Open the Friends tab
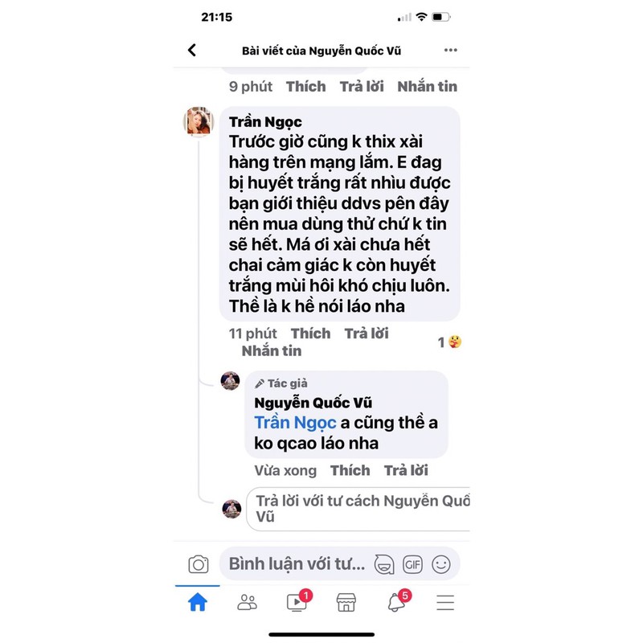The height and width of the screenshot is (643, 643). click(x=248, y=602)
